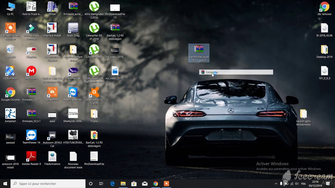Select Fiat Multiecuscan V4.0 + patch archive
This screenshot has width=335, height=188.
pos(199,53)
